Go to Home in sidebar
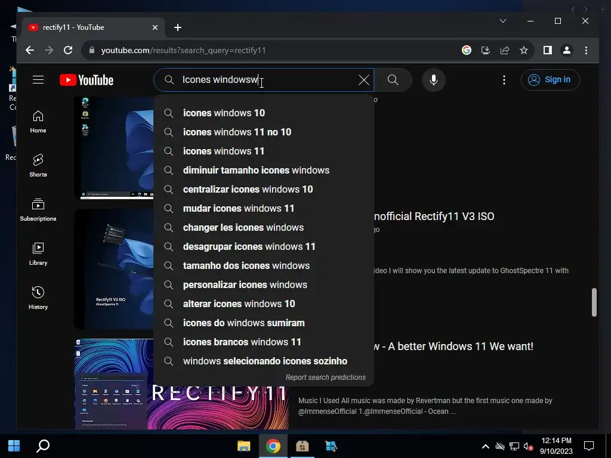This screenshot has width=611, height=458. pos(38,122)
